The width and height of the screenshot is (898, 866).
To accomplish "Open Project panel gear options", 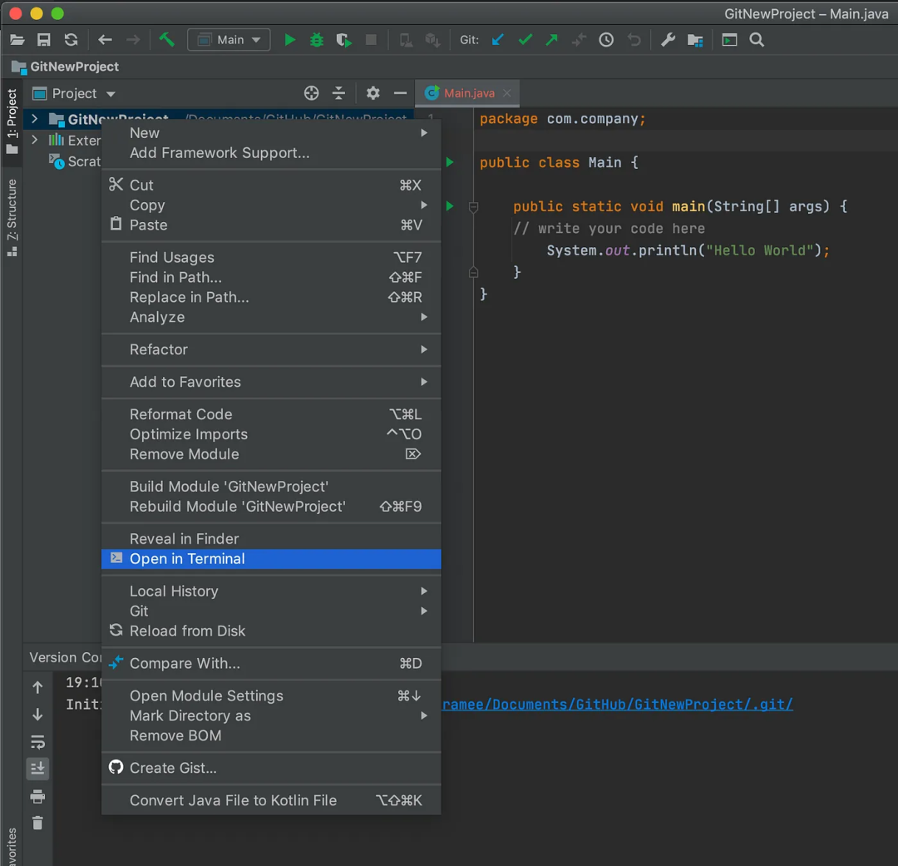I will click(x=373, y=93).
